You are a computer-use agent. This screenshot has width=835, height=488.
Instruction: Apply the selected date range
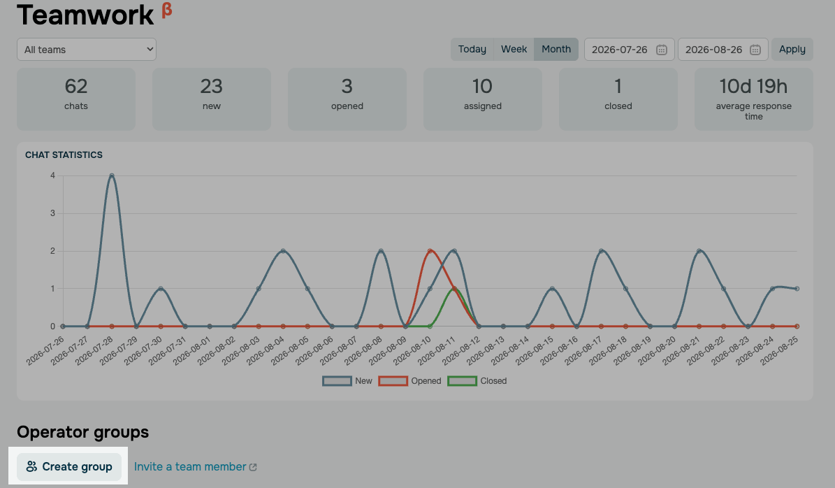coord(792,49)
